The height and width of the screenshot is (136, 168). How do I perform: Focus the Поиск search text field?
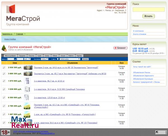pyautogui.click(x=149, y=10)
